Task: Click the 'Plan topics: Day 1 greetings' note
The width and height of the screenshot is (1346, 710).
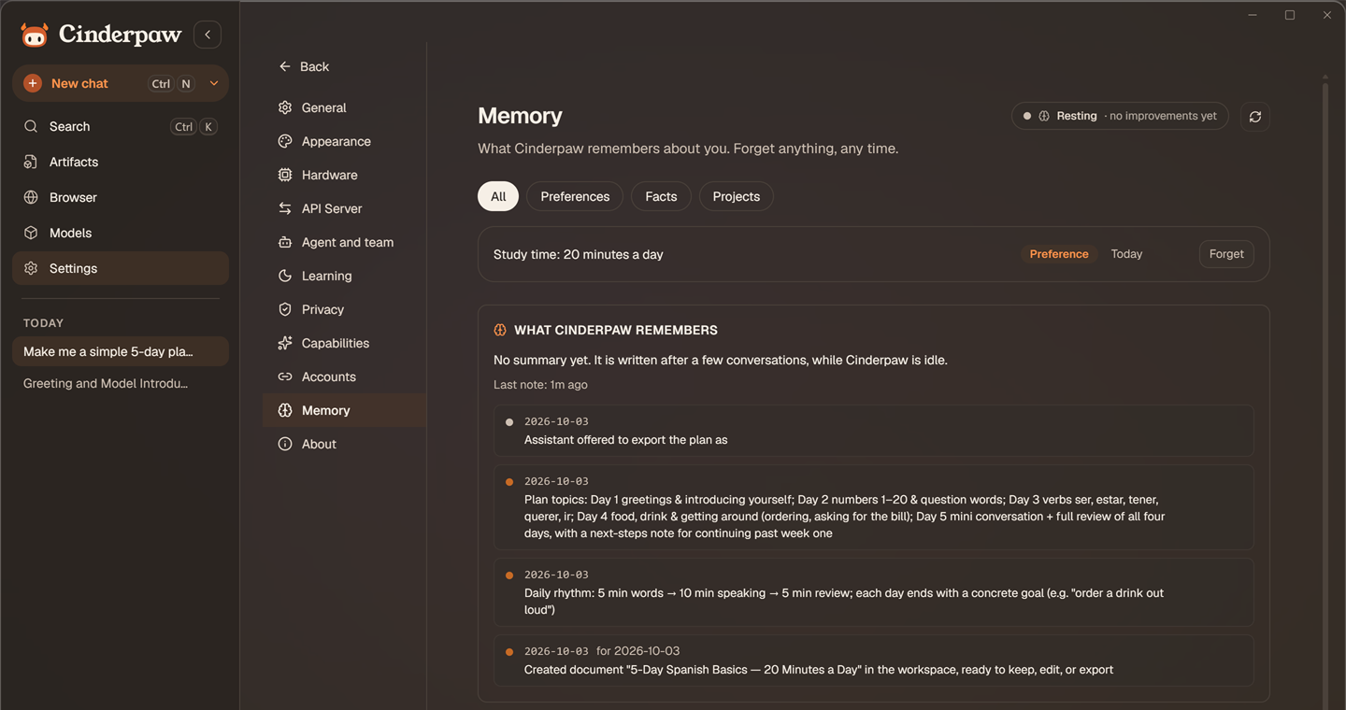Action: click(x=874, y=507)
